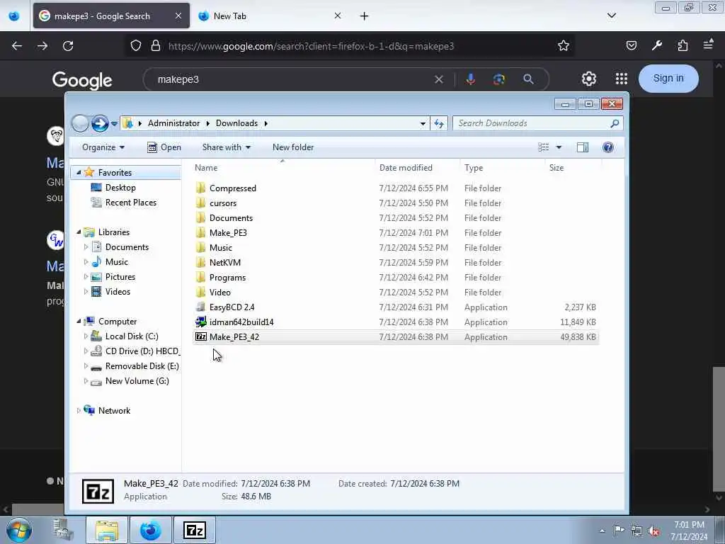Screen dimensions: 725x544
Task: Click New folder in the toolbar
Action: click(293, 147)
